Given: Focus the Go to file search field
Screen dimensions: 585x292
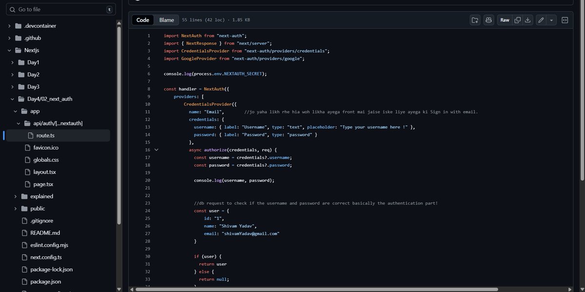Looking at the screenshot, I should [x=61, y=9].
